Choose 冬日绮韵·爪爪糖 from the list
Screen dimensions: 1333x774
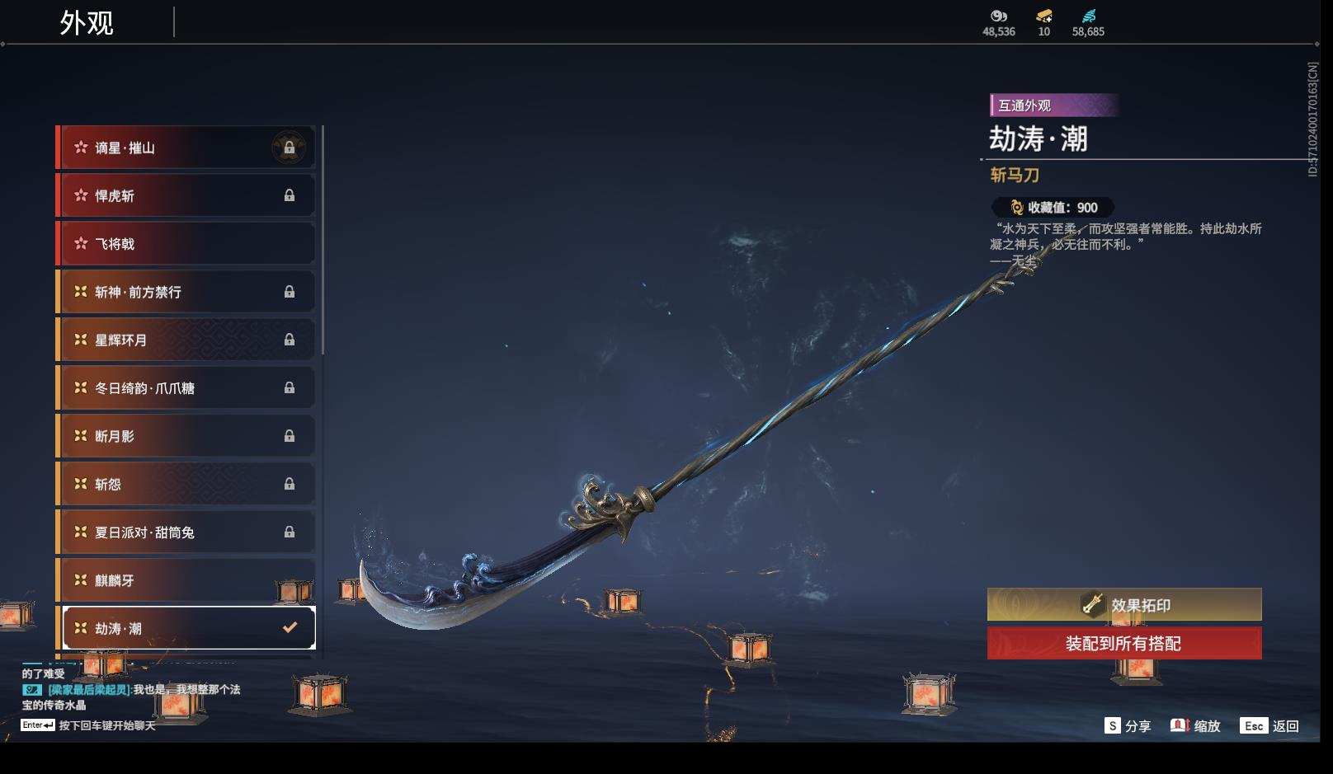click(x=186, y=388)
